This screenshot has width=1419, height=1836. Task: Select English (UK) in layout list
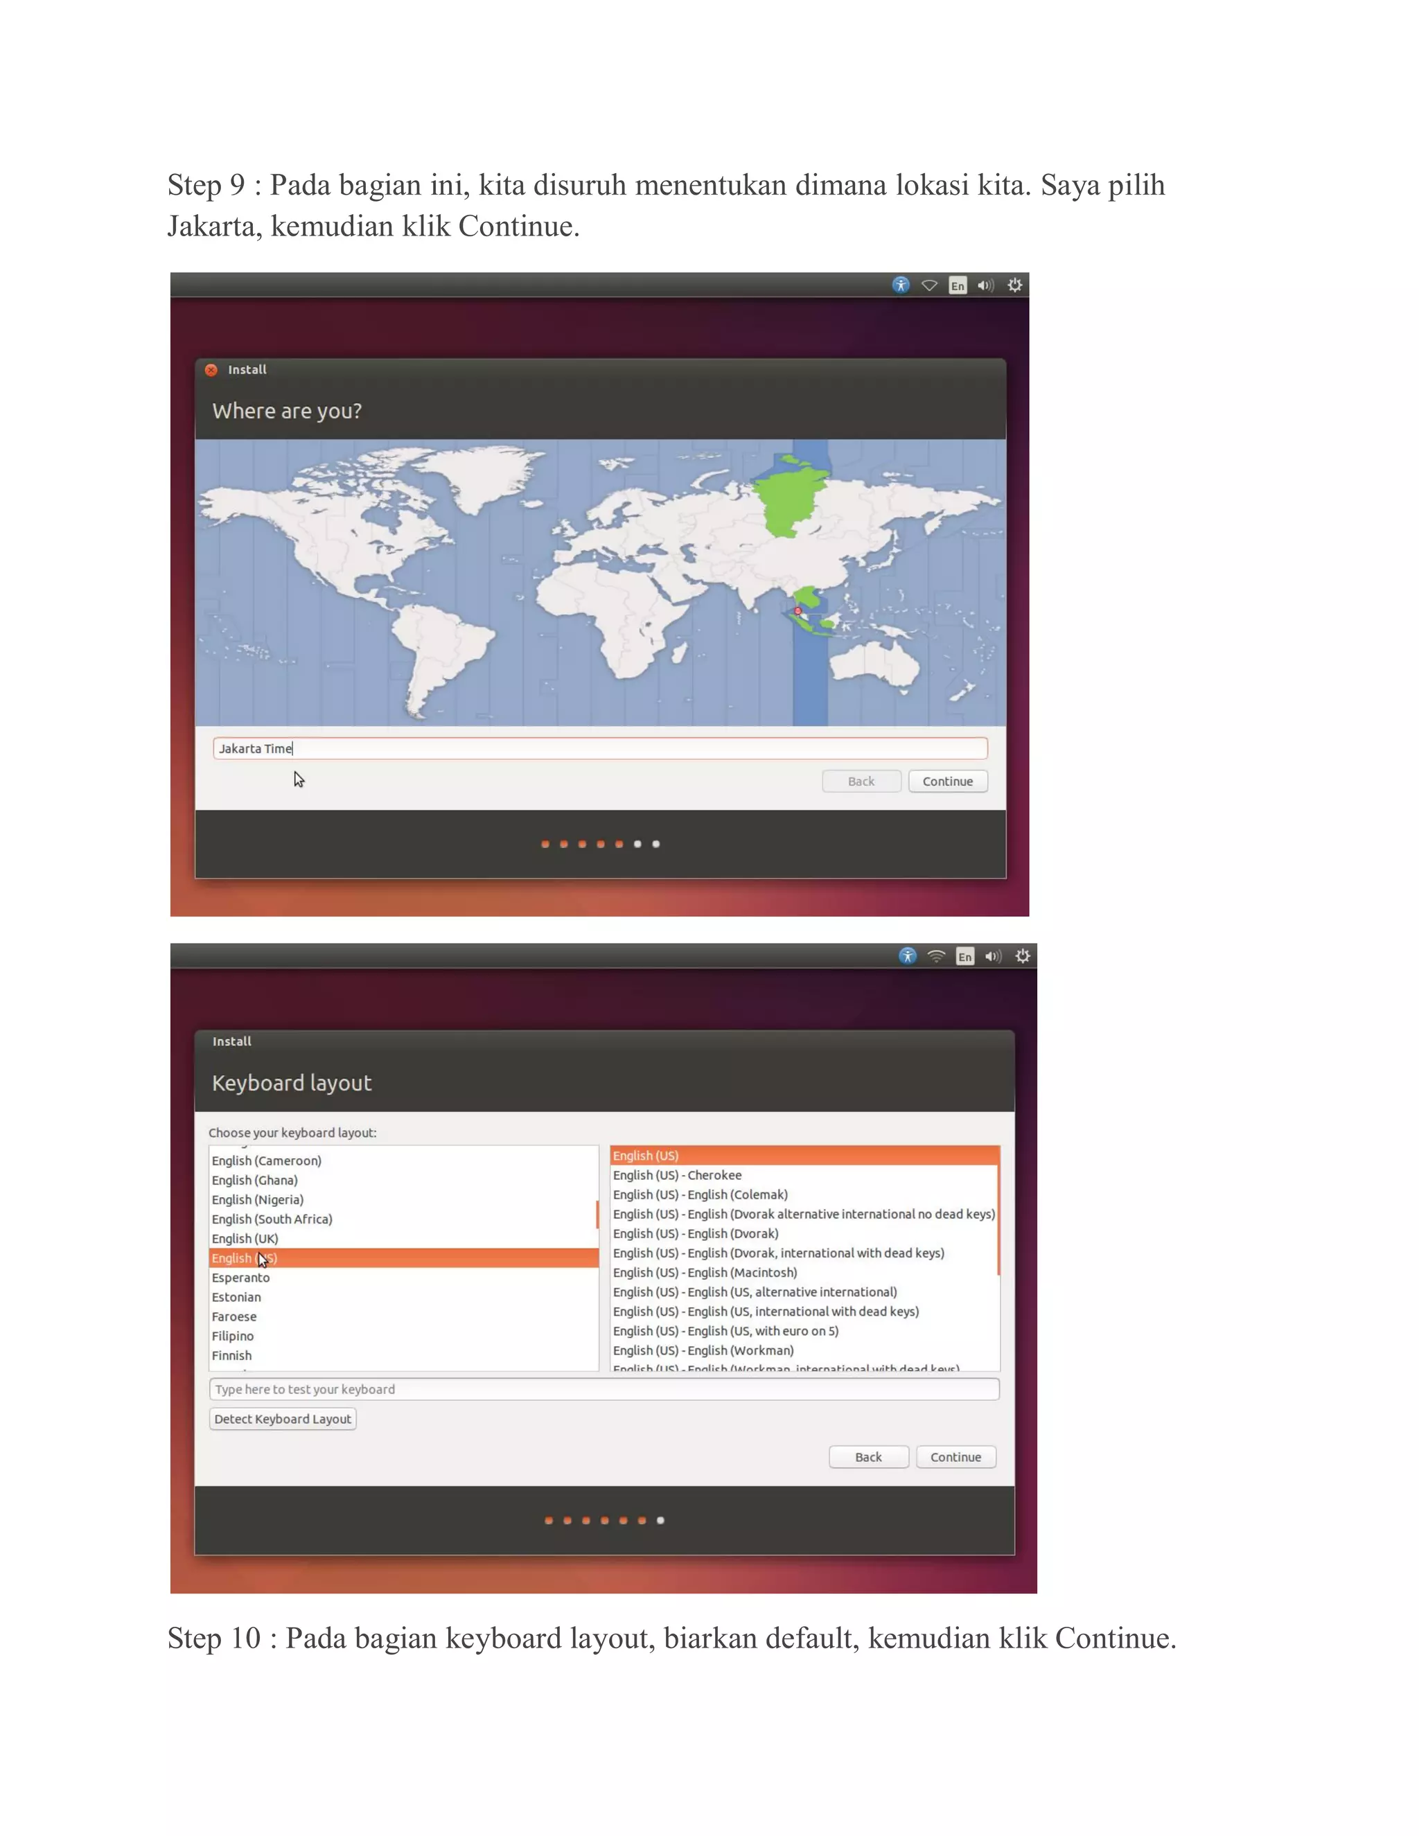pyautogui.click(x=245, y=1238)
